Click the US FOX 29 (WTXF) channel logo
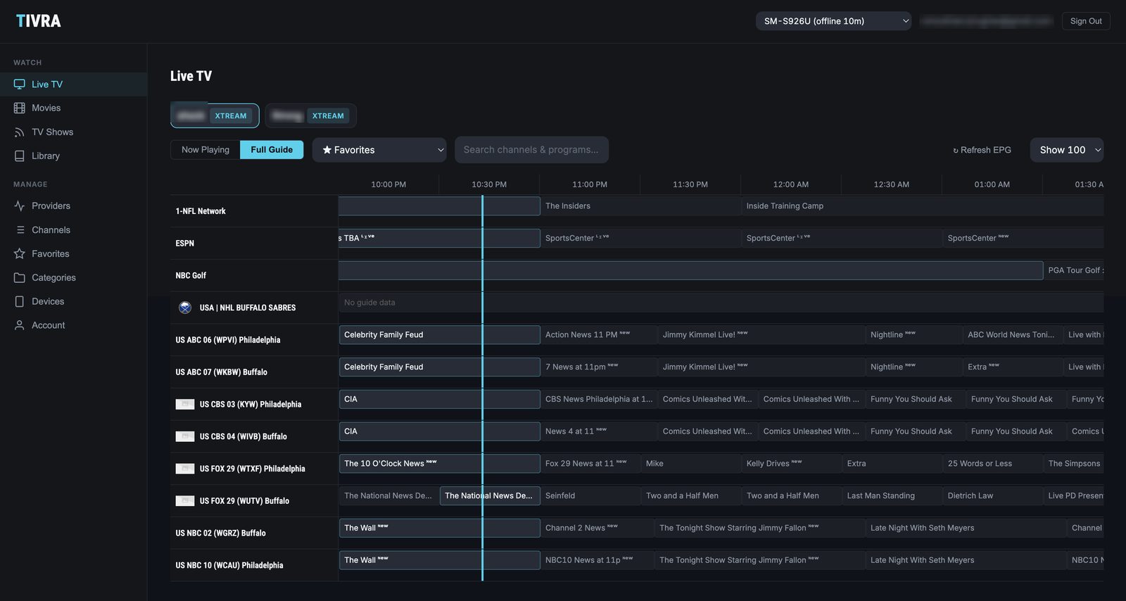This screenshot has height=601, width=1126. 185,469
